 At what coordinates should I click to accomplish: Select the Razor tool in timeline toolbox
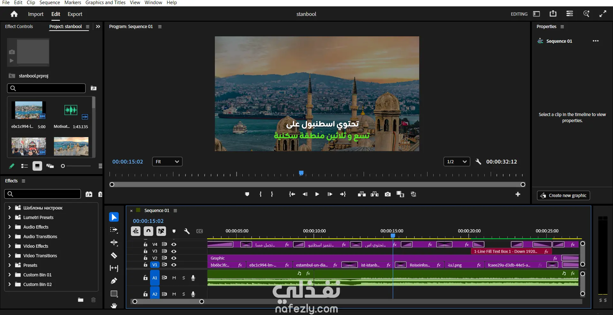point(114,255)
